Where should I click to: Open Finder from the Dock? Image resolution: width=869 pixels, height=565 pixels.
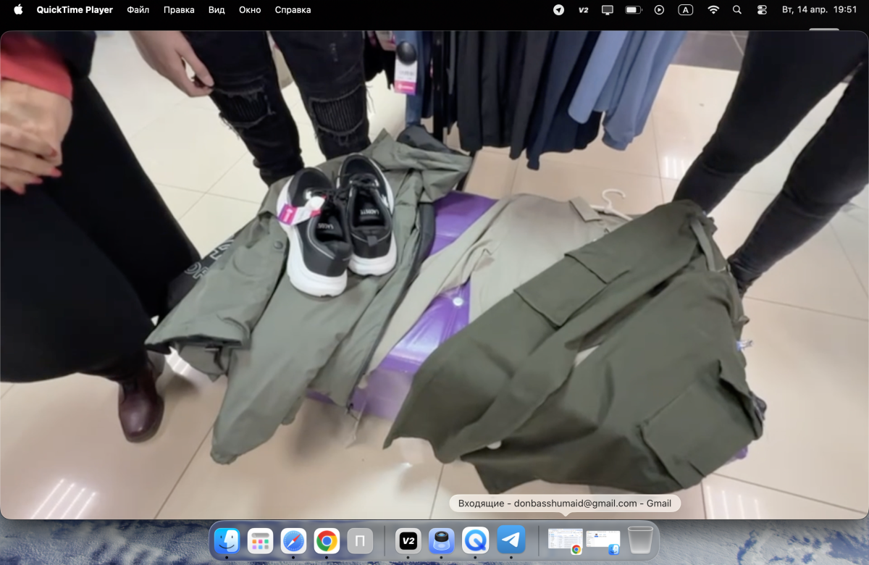[x=227, y=540]
